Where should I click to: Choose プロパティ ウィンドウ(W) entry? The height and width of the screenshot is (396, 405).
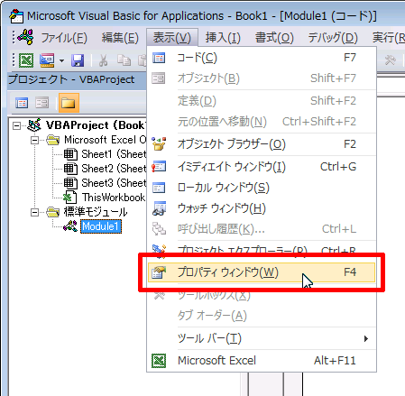tap(262, 272)
